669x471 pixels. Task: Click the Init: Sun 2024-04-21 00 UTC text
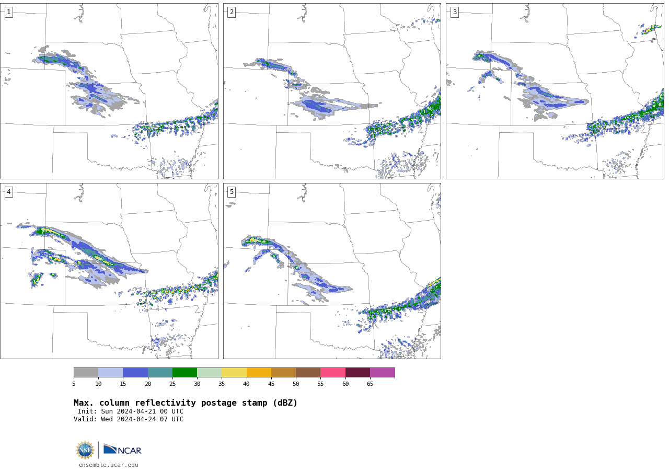131,411
